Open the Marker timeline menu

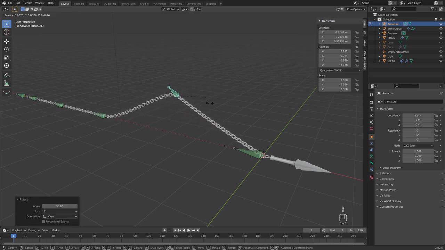click(56, 230)
